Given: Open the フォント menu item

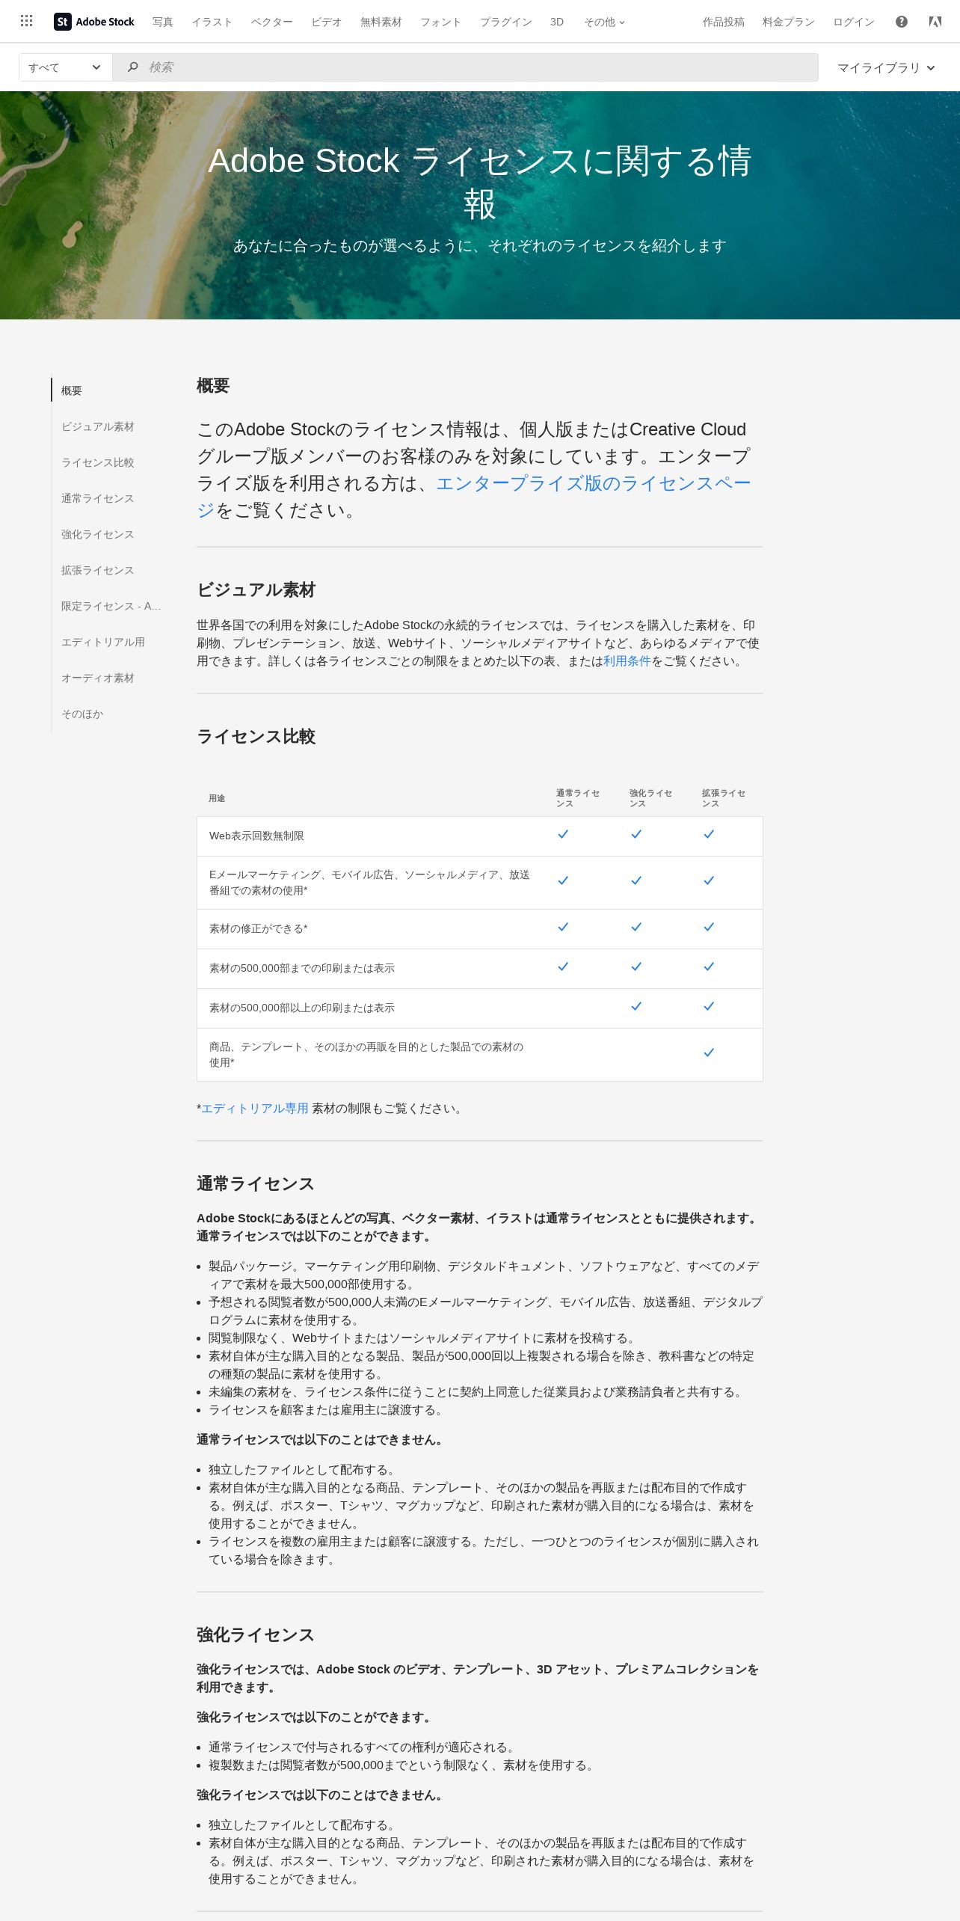Looking at the screenshot, I should tap(441, 22).
